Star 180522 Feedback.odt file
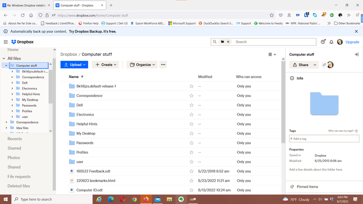This screenshot has width=363, height=204. tap(191, 171)
